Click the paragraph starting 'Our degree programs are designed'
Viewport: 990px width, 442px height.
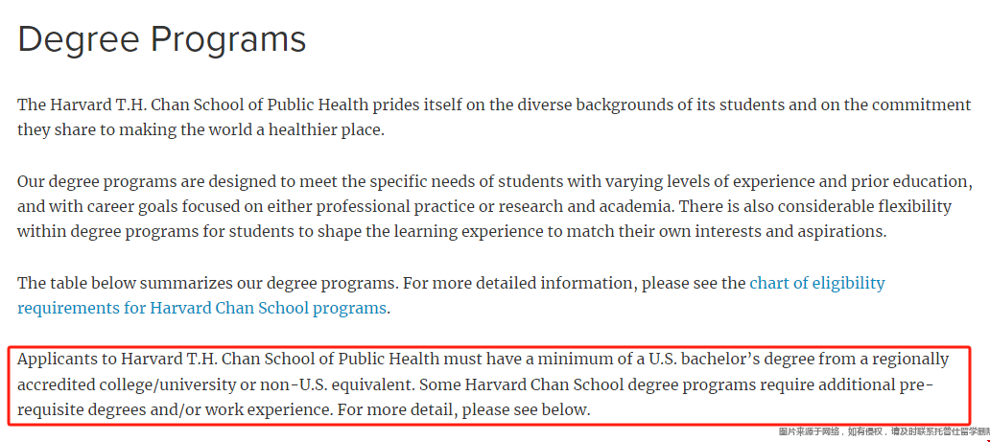point(494,206)
